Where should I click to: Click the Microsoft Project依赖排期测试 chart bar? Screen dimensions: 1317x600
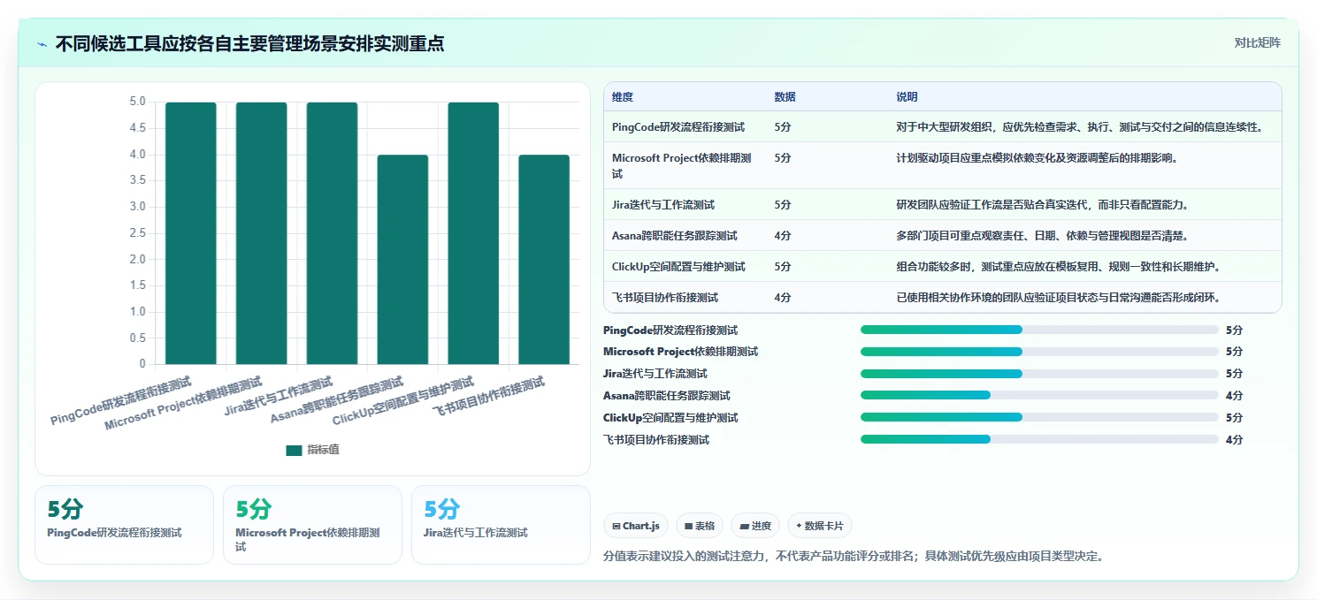262,233
